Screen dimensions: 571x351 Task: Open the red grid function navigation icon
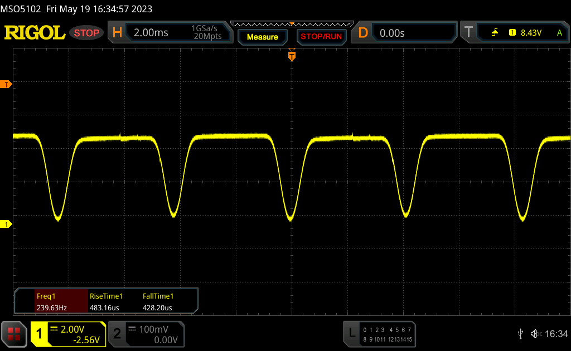point(14,334)
